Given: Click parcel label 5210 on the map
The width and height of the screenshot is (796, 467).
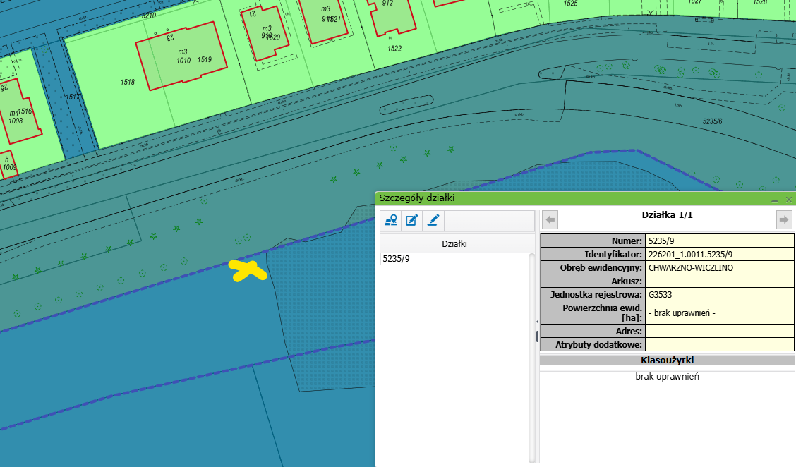Looking at the screenshot, I should point(149,16).
